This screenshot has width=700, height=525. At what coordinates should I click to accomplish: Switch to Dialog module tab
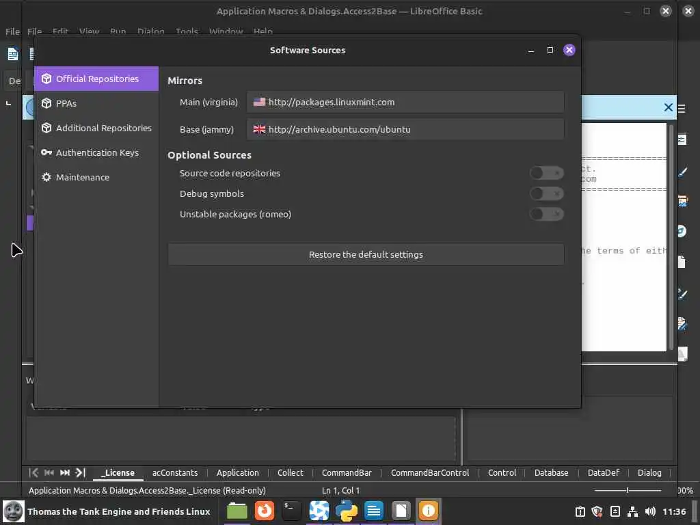[649, 472]
